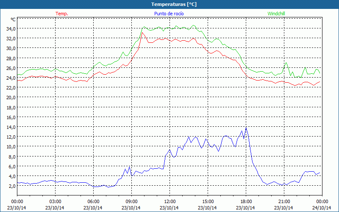Click the 24/10/14 date label

pyautogui.click(x=322, y=208)
